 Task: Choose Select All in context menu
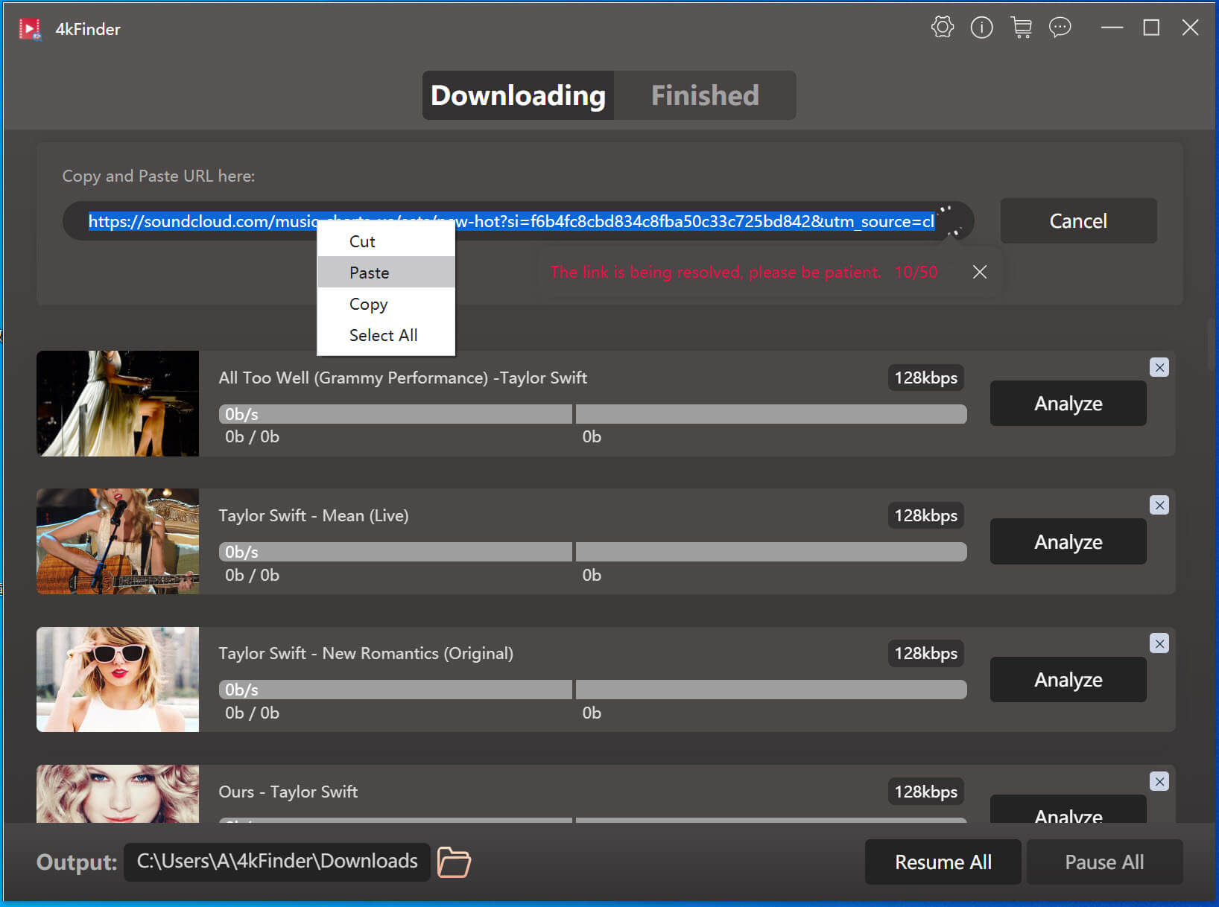click(x=383, y=335)
